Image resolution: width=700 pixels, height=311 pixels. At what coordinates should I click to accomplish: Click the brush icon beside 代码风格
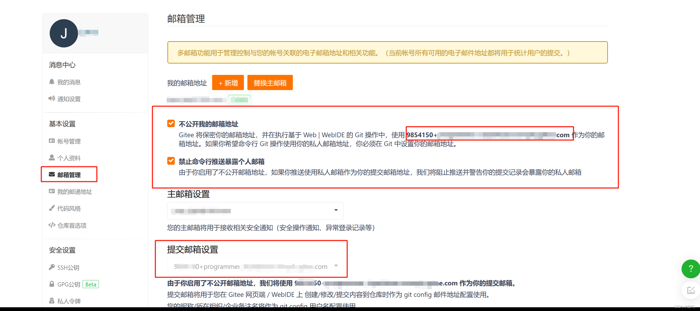coord(52,208)
